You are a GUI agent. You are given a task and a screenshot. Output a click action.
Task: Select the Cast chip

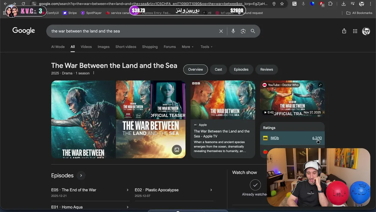pyautogui.click(x=218, y=69)
